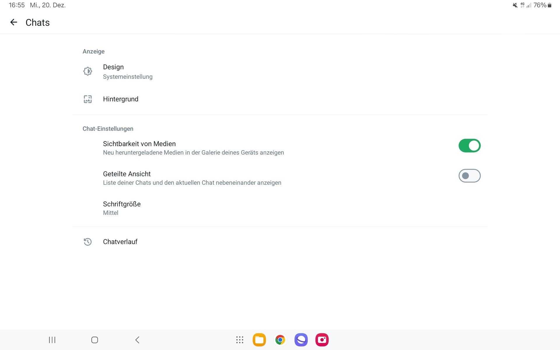Open the app drawer grid icon
This screenshot has width=560, height=350.
[x=239, y=340]
